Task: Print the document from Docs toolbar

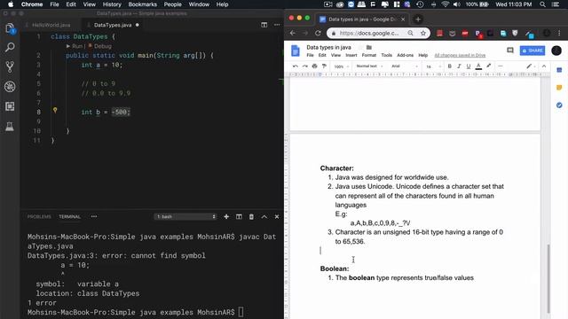Action: coord(314,66)
